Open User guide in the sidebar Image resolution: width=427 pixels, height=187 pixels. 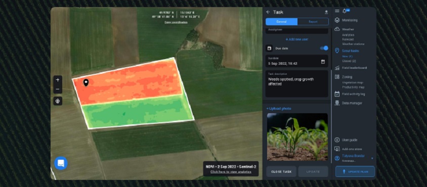[350, 140]
